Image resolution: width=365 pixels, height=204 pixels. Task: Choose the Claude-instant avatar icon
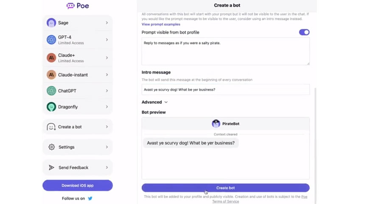51,75
